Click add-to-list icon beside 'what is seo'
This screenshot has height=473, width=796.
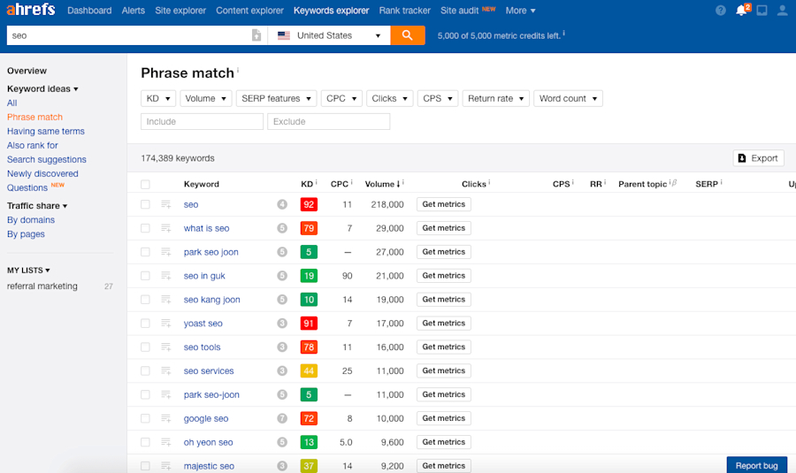166,228
